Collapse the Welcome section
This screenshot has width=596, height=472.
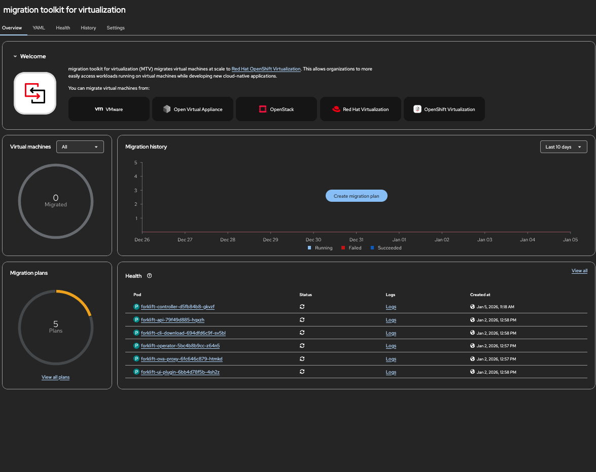tap(15, 57)
